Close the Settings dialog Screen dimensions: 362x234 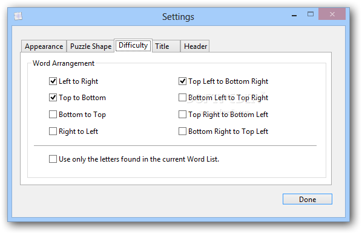332,14
